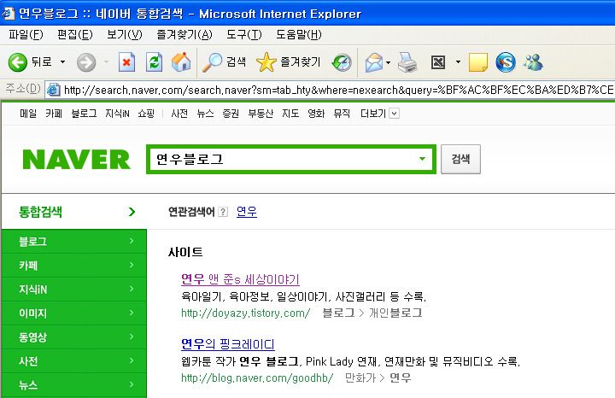Open result 연우의 핑크레이디

(x=228, y=344)
